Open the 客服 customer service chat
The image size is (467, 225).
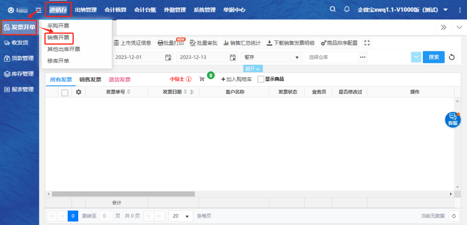point(452,119)
